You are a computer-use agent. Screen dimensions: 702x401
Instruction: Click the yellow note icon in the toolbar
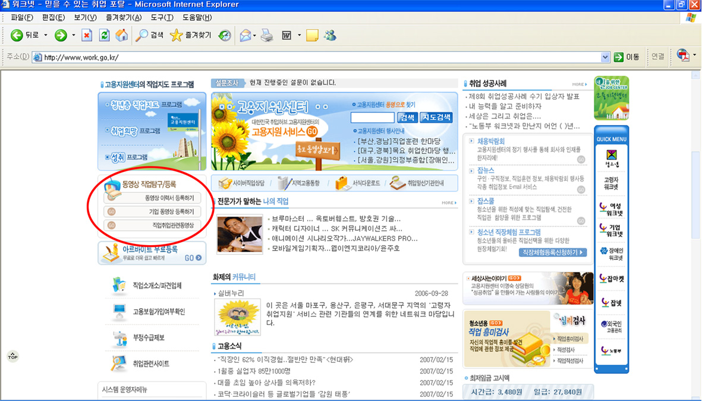point(312,36)
